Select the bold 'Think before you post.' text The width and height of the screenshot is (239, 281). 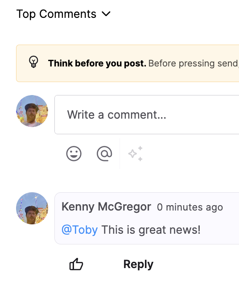97,63
